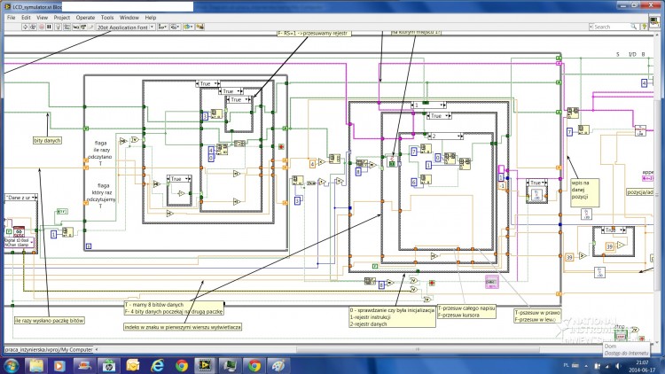Click the 'ile razy wysłano paczkę bitów' comment
The image size is (665, 374).
click(x=49, y=321)
